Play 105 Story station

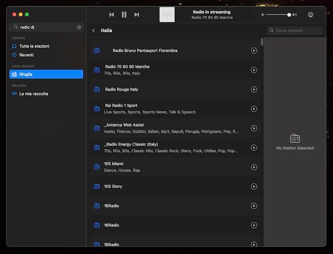coord(254,186)
